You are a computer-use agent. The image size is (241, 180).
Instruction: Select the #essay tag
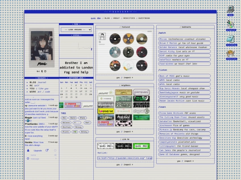tap(79, 127)
